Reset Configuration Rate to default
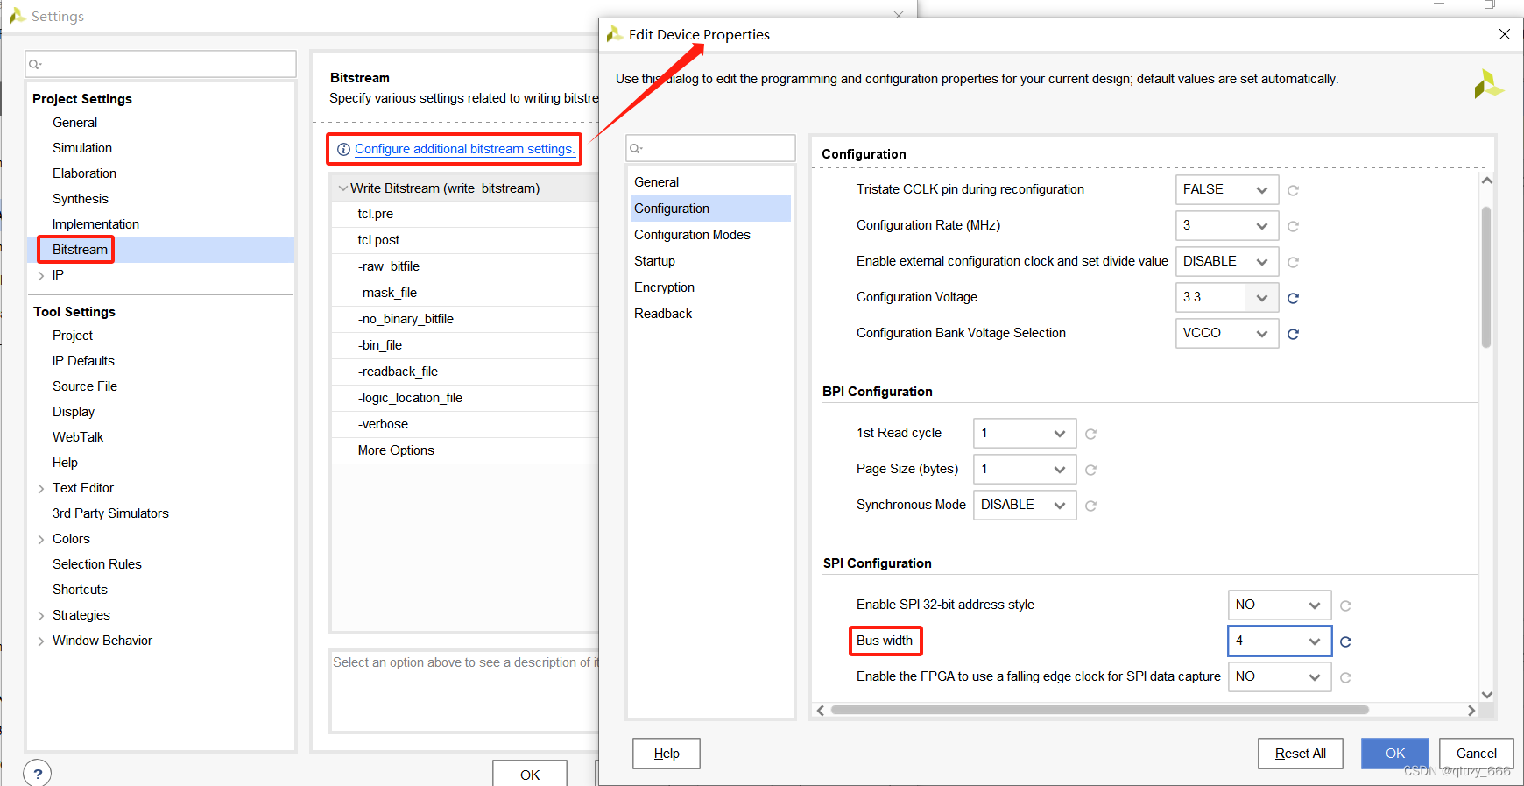1524x786 pixels. 1293,226
